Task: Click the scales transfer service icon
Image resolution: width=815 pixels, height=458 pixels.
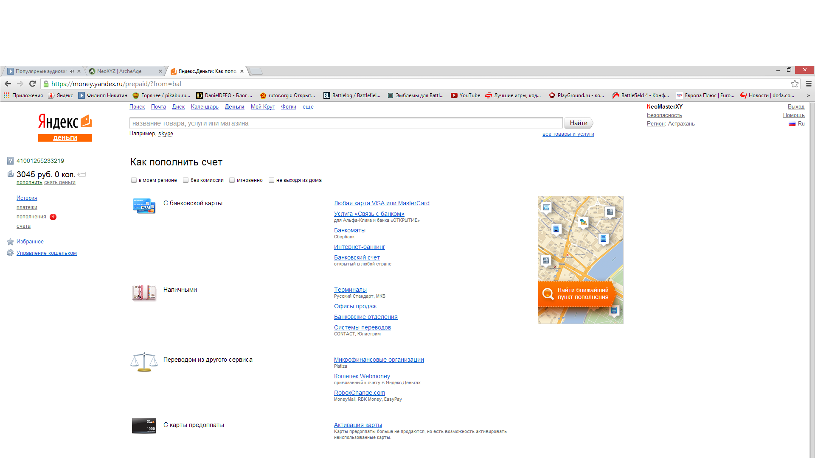Action: tap(144, 362)
